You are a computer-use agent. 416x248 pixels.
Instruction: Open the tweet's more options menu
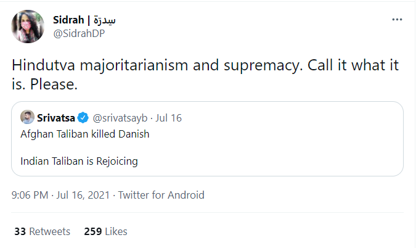tap(398, 19)
